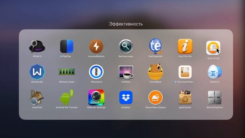Image resolution: width=245 pixels, height=138 pixels.
Task: Launch Dropbox from the folder
Action: coord(126,97)
